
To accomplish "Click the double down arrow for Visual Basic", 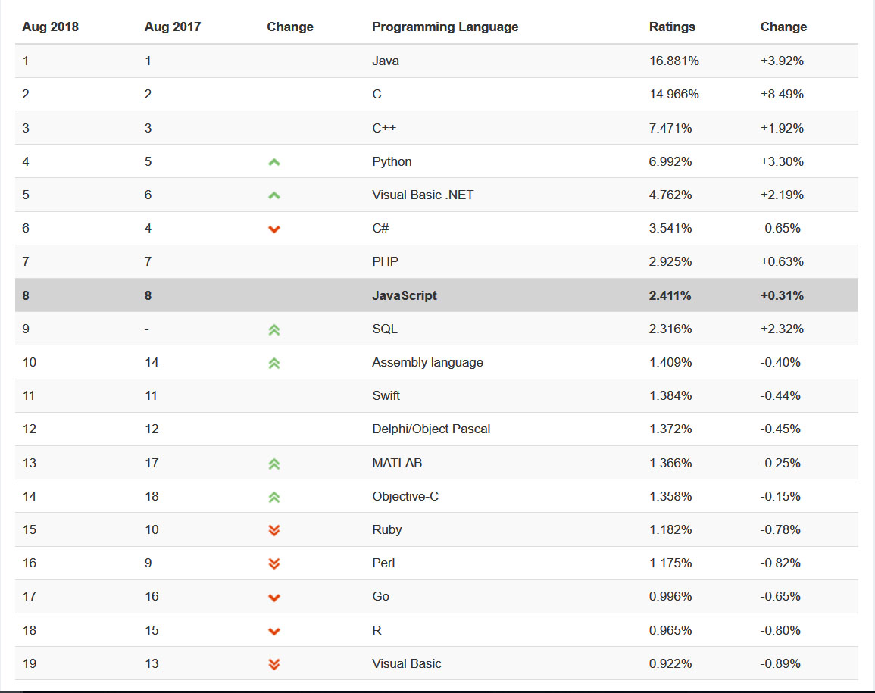I will tap(274, 664).
